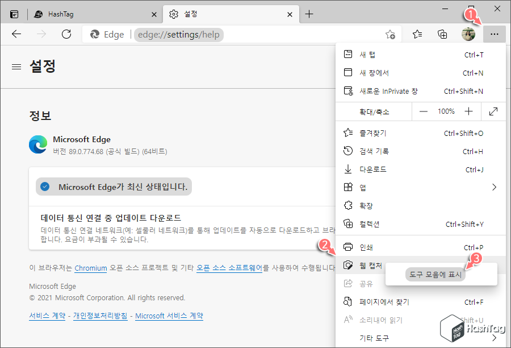Open the Settings and more ellipsis menu
Image resolution: width=511 pixels, height=348 pixels.
tap(494, 34)
